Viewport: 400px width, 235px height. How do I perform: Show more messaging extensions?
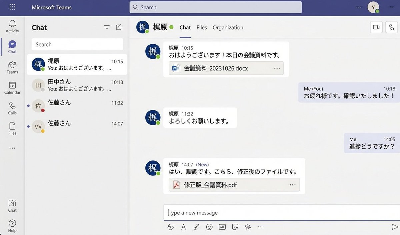261,227
